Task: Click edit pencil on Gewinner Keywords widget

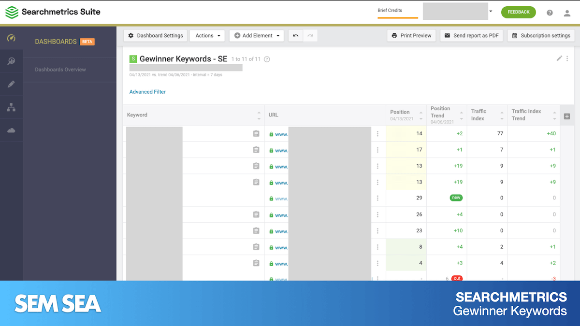Action: click(x=559, y=58)
